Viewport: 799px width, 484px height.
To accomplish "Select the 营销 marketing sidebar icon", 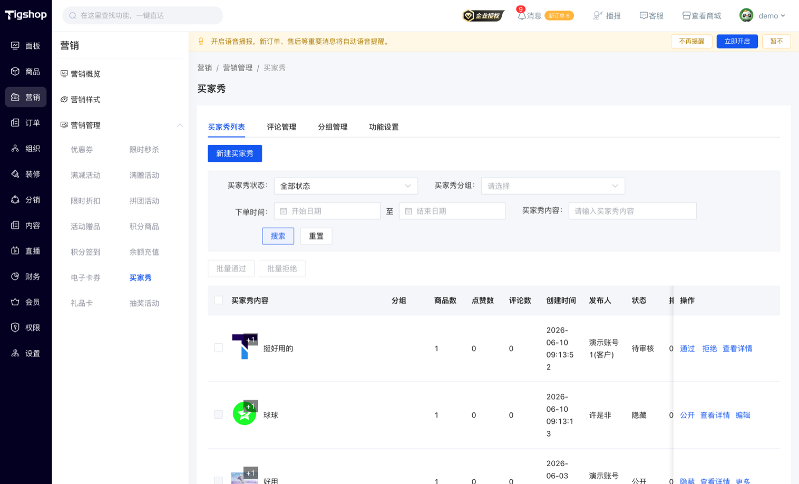I will pos(15,97).
